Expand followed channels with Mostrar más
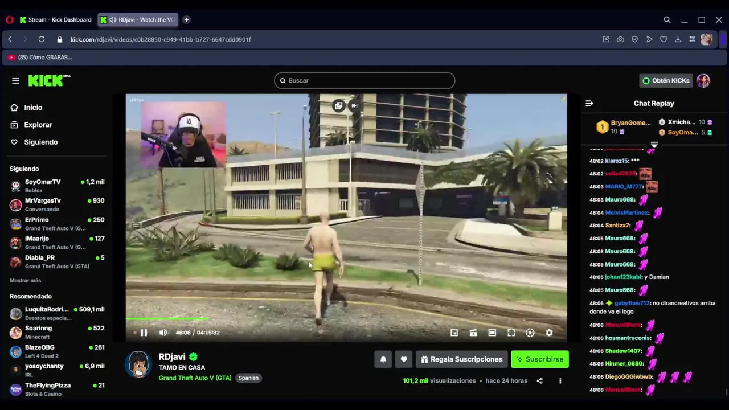 pos(25,281)
